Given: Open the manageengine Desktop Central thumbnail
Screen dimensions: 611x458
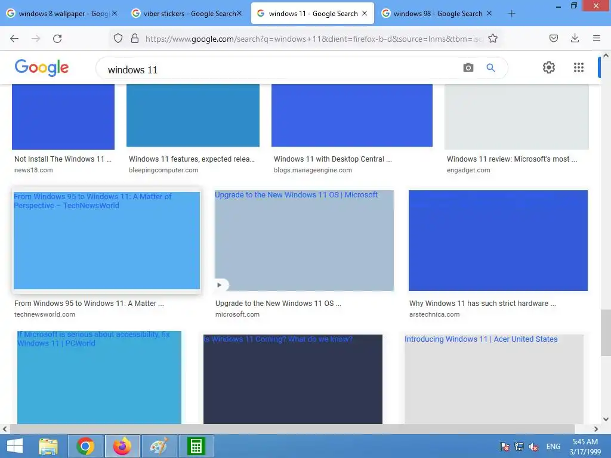Looking at the screenshot, I should click(x=352, y=115).
